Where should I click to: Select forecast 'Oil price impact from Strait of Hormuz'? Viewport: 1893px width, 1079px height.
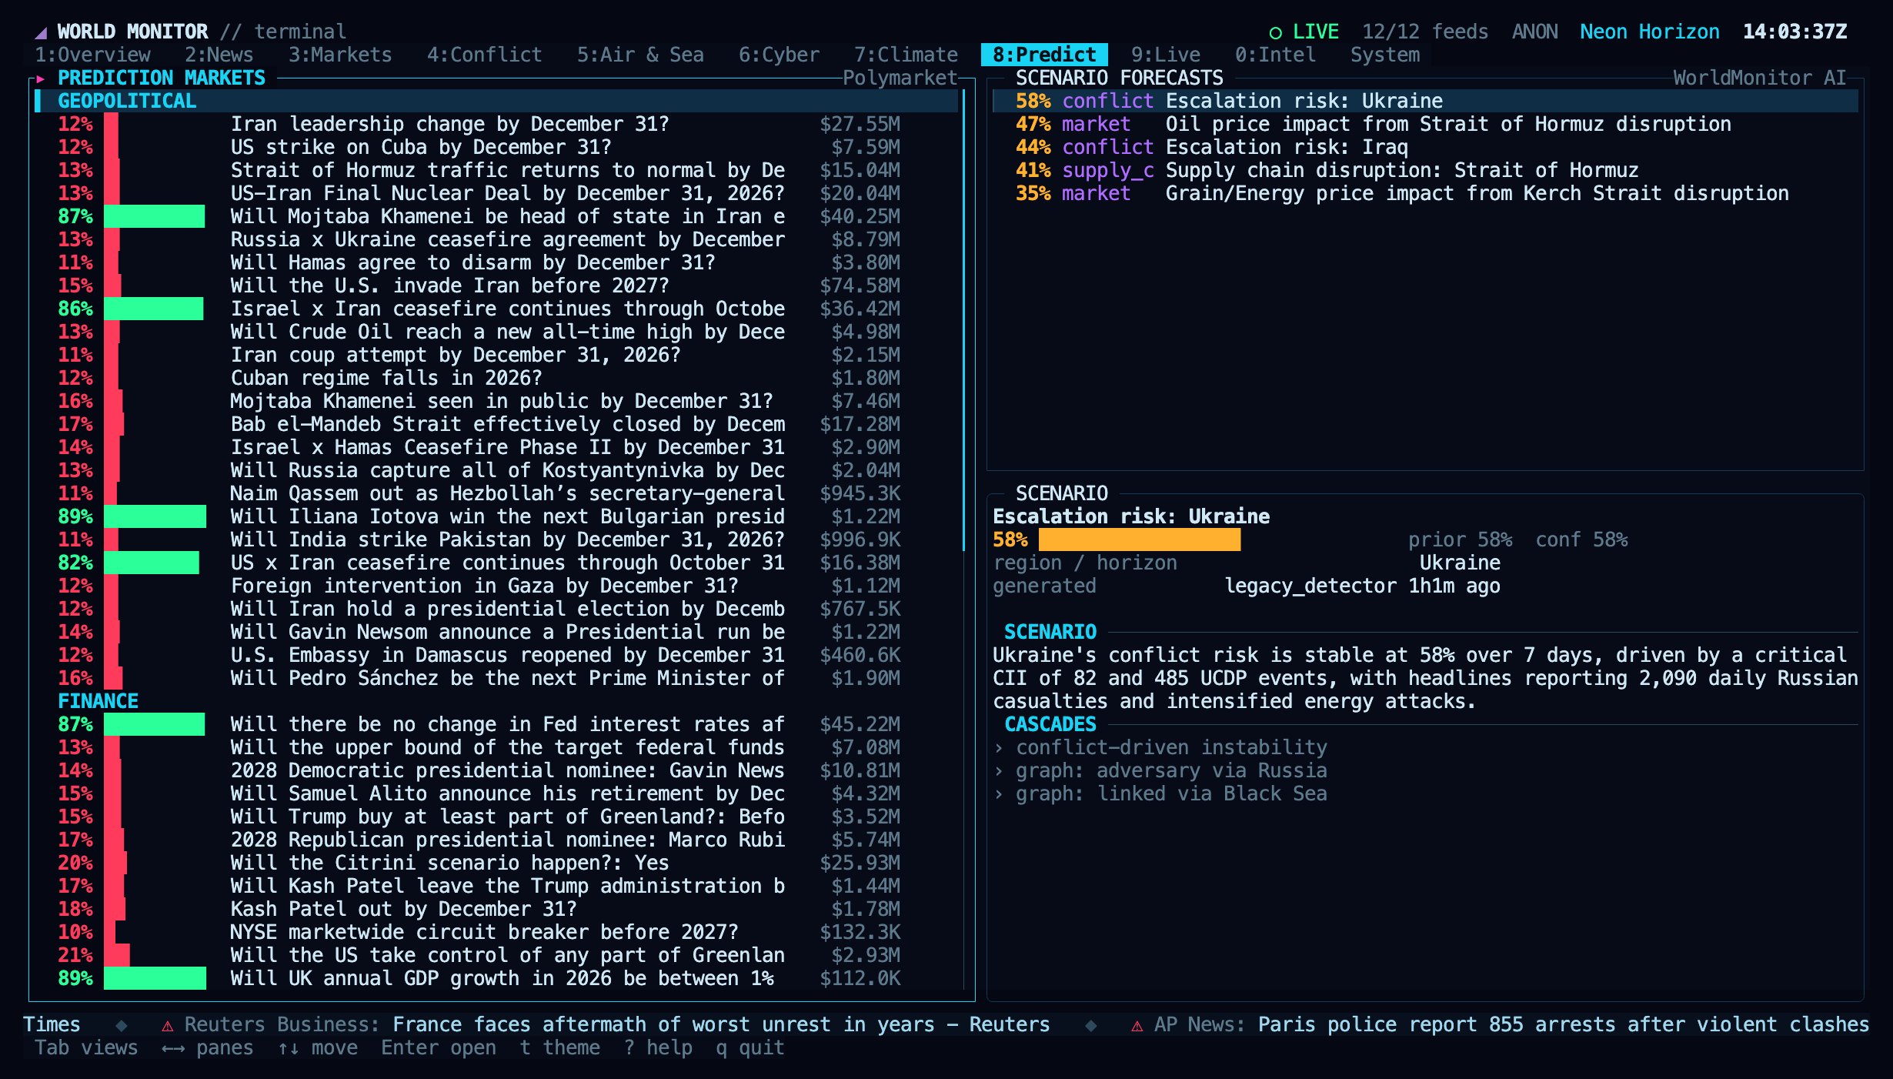click(x=1425, y=124)
